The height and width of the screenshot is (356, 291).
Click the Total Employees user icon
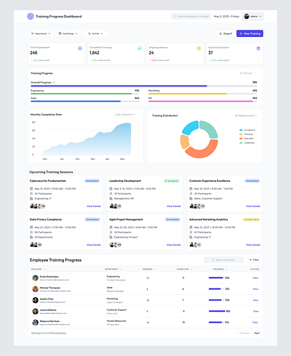(x=80, y=49)
